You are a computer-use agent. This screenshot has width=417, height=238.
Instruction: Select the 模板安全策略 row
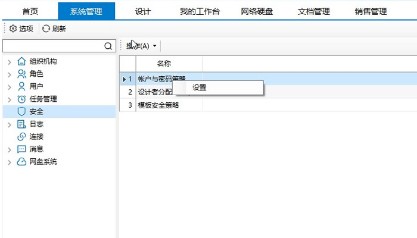click(158, 105)
